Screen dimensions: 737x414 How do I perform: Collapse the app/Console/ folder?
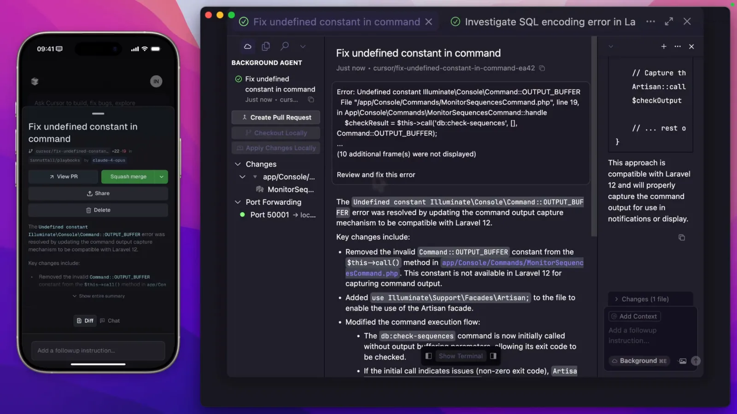242,177
